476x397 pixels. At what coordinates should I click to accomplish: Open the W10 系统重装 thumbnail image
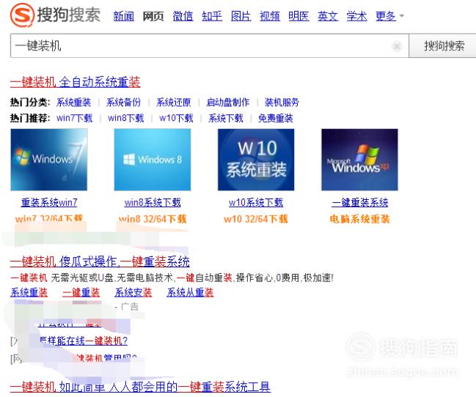[x=256, y=160]
